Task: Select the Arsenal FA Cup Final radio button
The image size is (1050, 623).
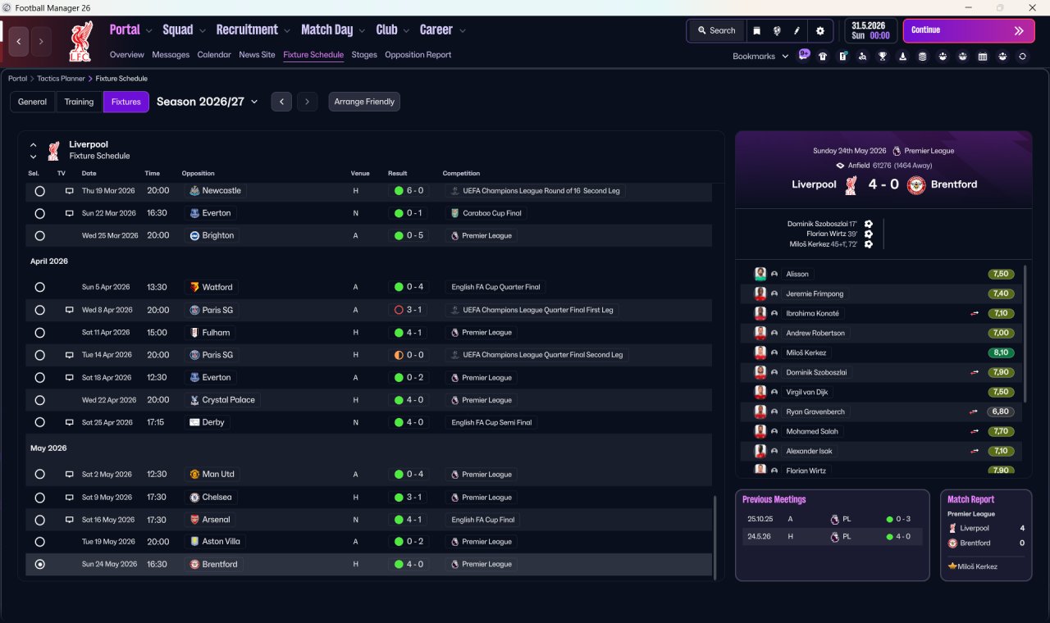Action: (39, 520)
